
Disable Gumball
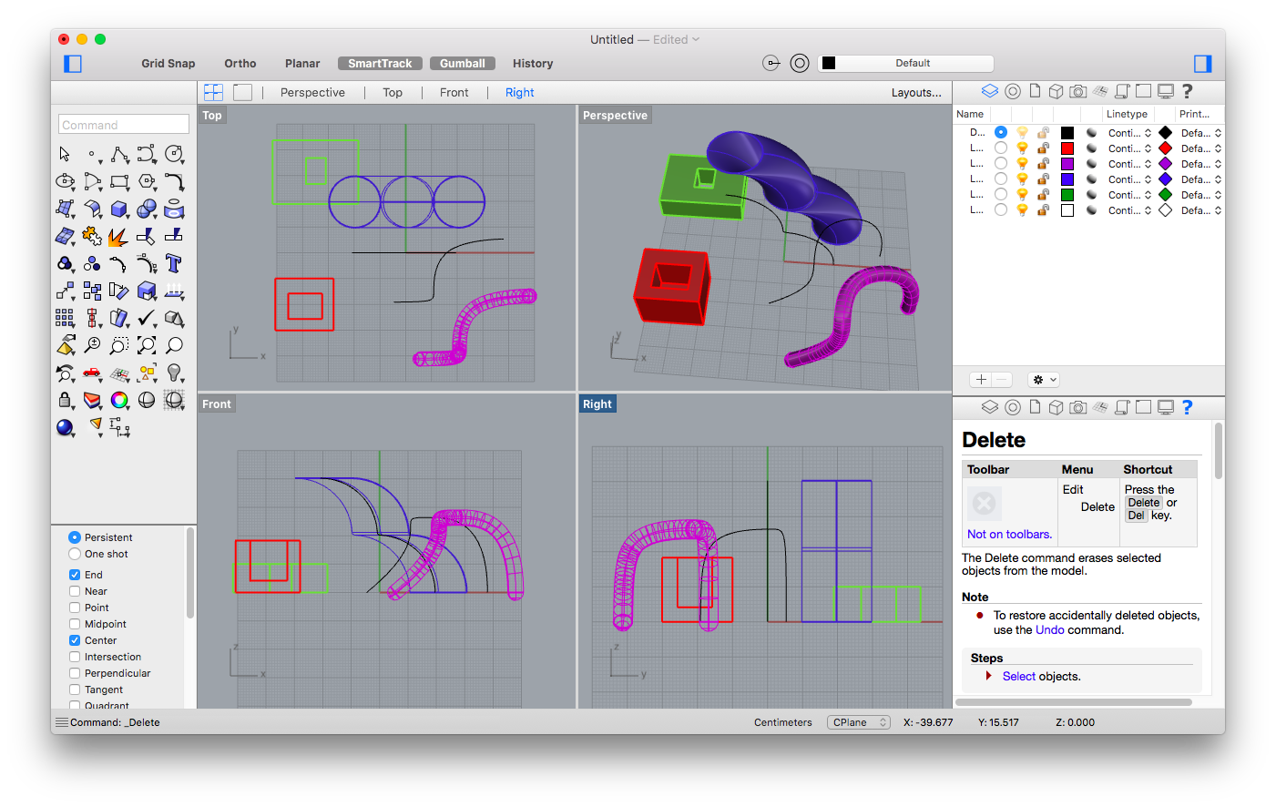tap(463, 64)
